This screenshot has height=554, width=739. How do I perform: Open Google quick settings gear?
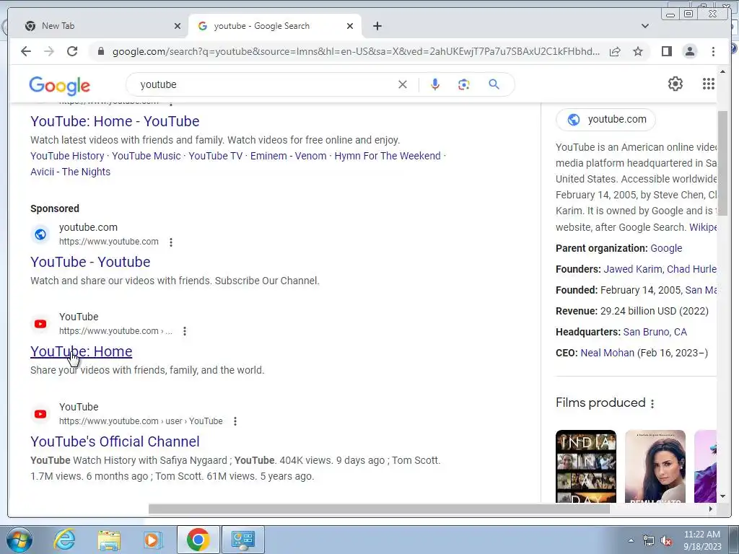(x=675, y=84)
